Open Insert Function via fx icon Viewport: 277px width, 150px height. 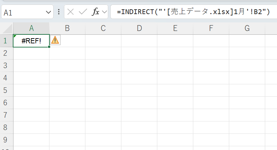(x=95, y=12)
